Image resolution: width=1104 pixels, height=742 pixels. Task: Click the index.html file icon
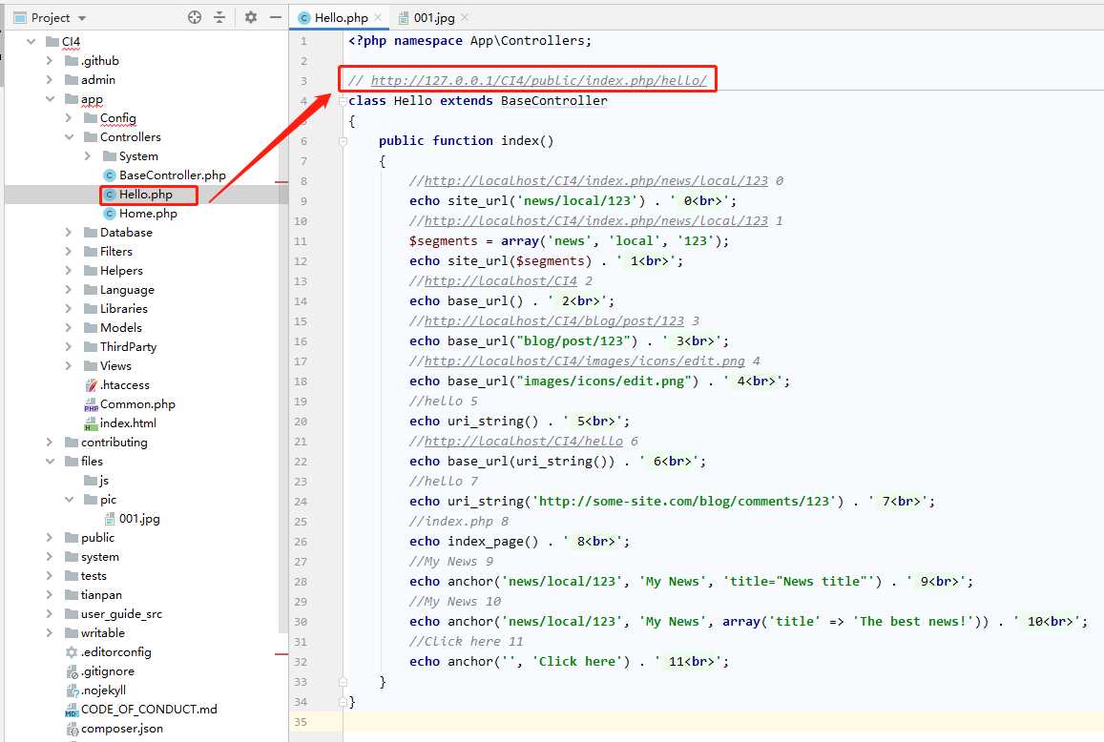pyautogui.click(x=91, y=423)
